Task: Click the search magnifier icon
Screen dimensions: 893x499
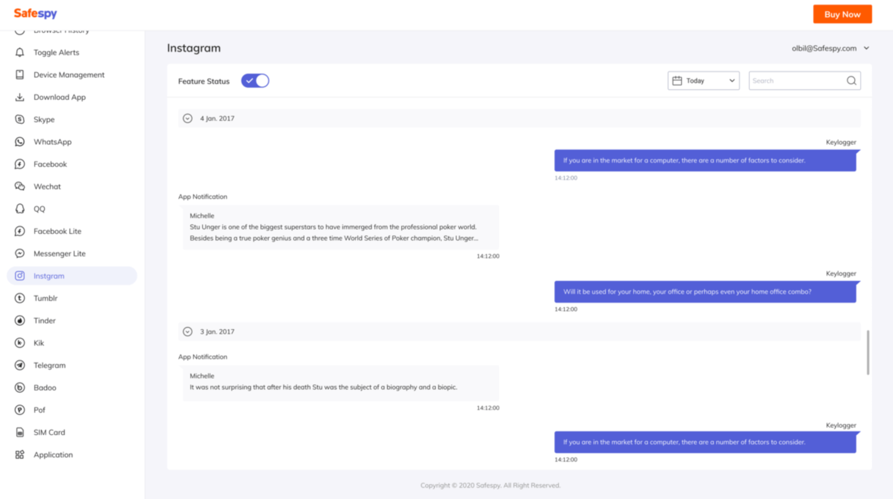Action: click(x=851, y=81)
